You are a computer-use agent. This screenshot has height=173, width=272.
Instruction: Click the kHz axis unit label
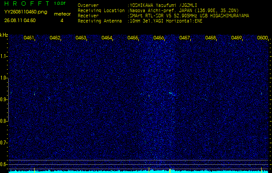pos(4,35)
